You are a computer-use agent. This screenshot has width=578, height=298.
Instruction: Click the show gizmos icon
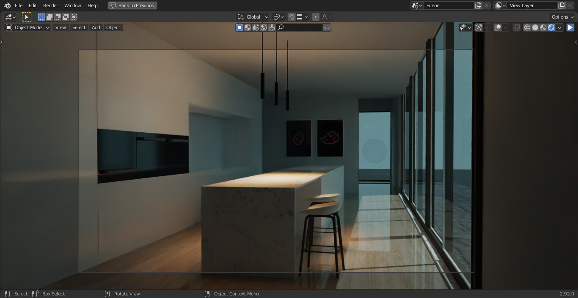(479, 27)
